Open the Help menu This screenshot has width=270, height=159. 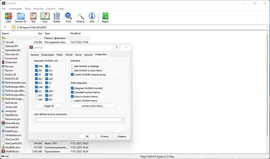61,9
